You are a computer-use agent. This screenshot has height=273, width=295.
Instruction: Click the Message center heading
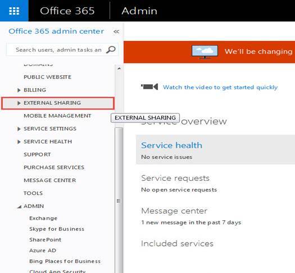pos(174,211)
